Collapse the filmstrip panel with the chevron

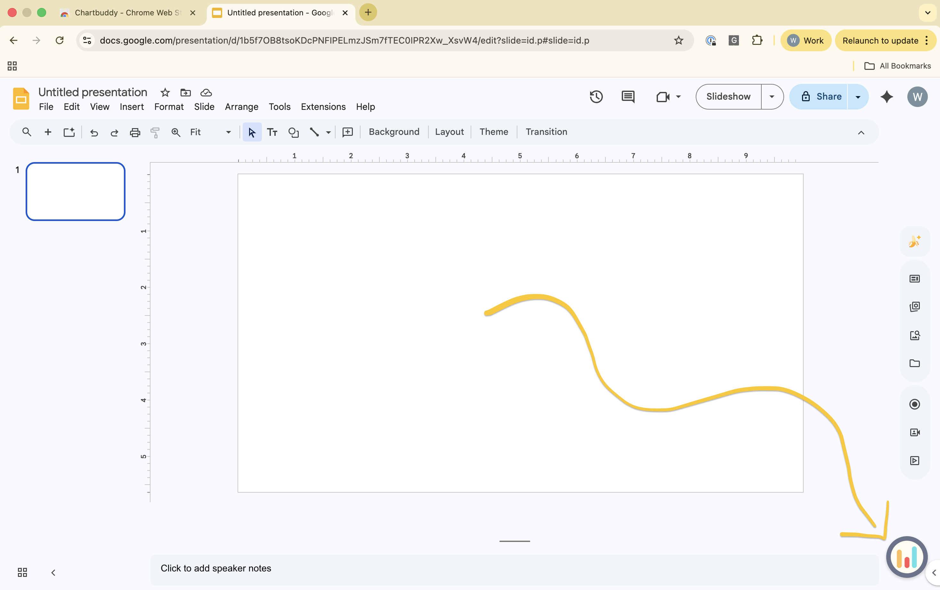pyautogui.click(x=53, y=572)
